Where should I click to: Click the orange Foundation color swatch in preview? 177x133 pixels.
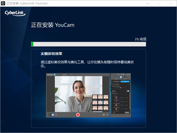[x=116, y=109]
